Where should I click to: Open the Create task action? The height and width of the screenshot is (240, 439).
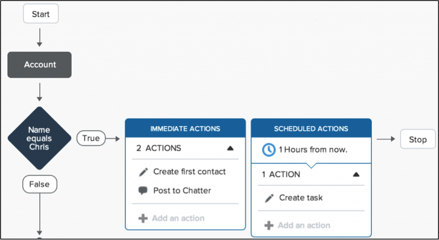pos(301,198)
